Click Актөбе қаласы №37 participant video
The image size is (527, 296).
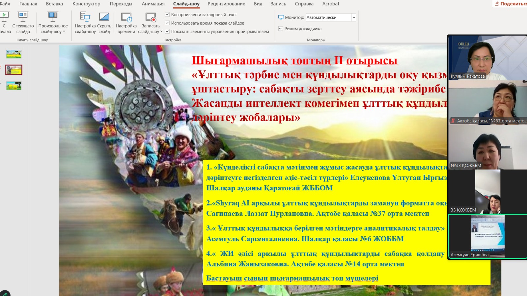pyautogui.click(x=487, y=102)
